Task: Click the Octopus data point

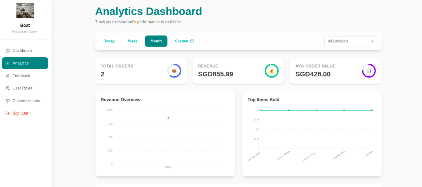Action: [x=372, y=110]
